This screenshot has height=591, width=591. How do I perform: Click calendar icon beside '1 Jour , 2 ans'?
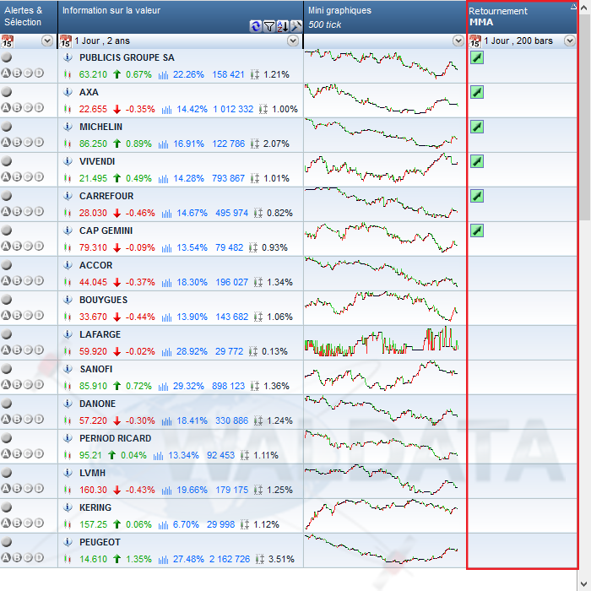click(66, 41)
